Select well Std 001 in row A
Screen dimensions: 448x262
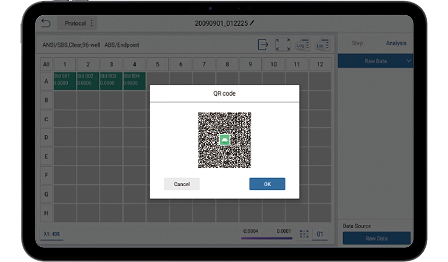point(65,80)
